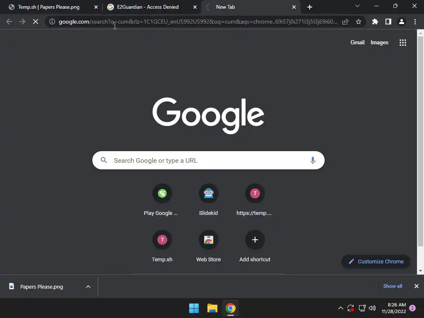The image size is (424, 318).
Task: Switch to E2Guardian - Access Denied tab
Action: 148,7
